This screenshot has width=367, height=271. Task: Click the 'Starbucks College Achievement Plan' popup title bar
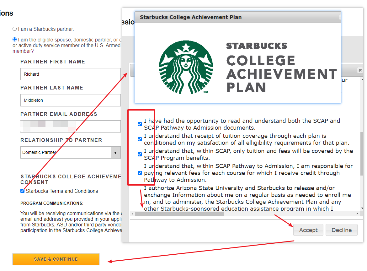point(238,17)
